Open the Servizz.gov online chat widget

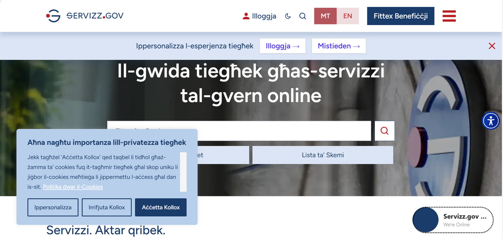pyautogui.click(x=453, y=220)
